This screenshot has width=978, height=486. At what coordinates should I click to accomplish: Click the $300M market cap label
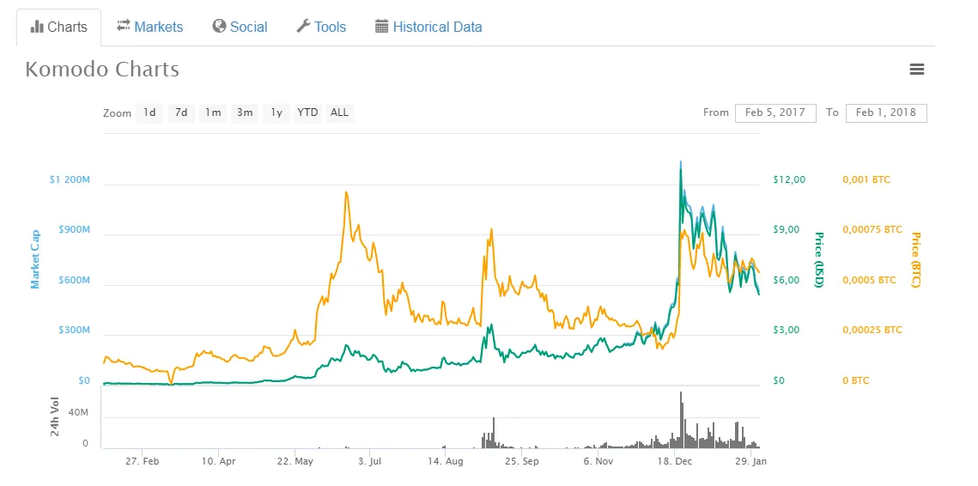[x=74, y=330]
